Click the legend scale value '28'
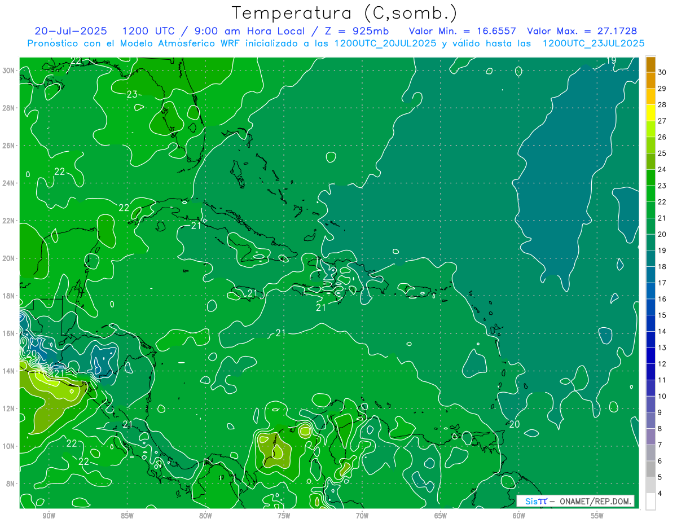The height and width of the screenshot is (523, 677). [x=662, y=105]
